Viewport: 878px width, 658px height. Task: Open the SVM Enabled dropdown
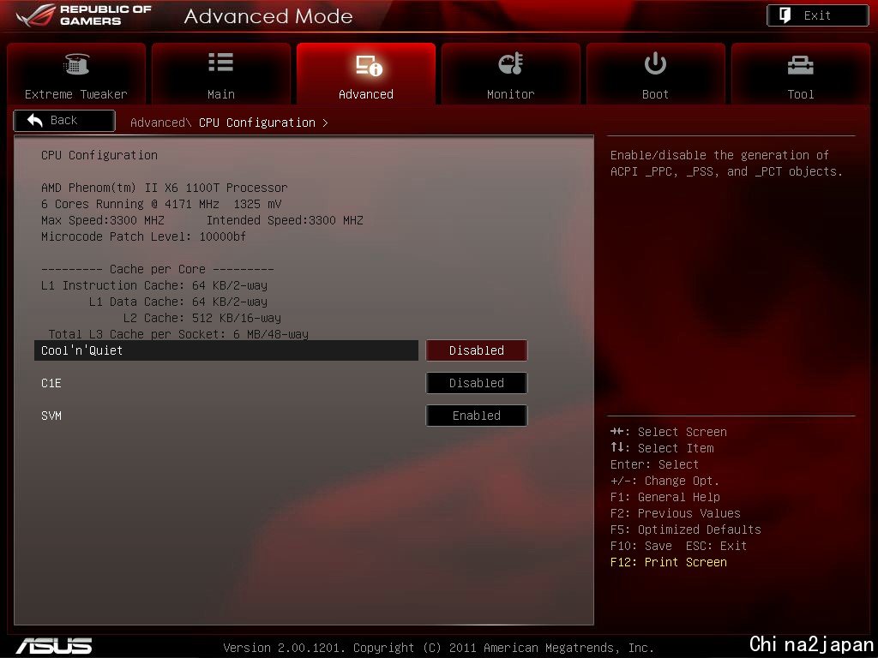click(477, 416)
